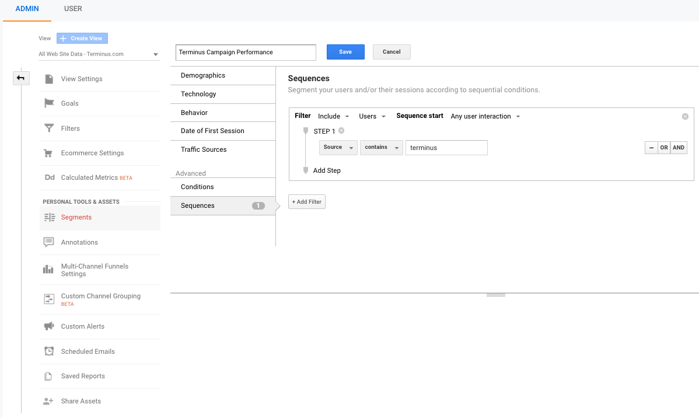Select the Conditions advanced category
This screenshot has height=418, width=699.
(x=223, y=187)
